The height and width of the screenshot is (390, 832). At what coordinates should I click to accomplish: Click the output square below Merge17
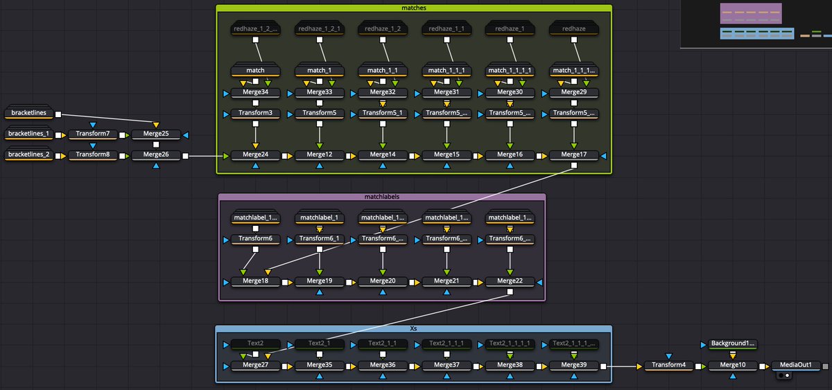pos(573,166)
